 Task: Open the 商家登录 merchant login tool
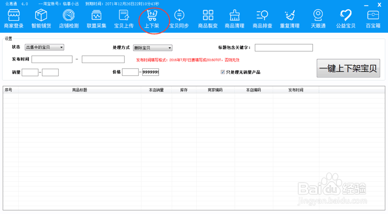[x=14, y=19]
